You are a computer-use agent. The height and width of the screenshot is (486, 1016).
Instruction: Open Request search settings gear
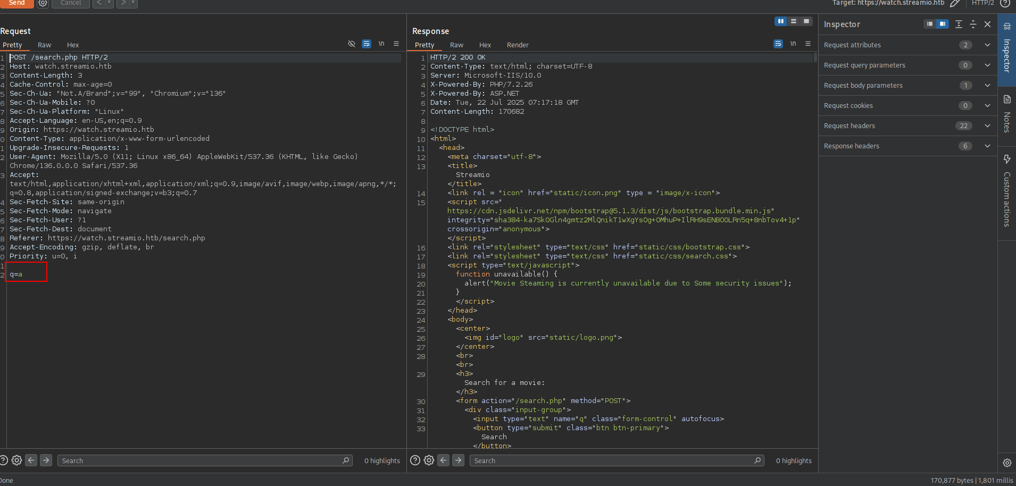[x=17, y=460]
